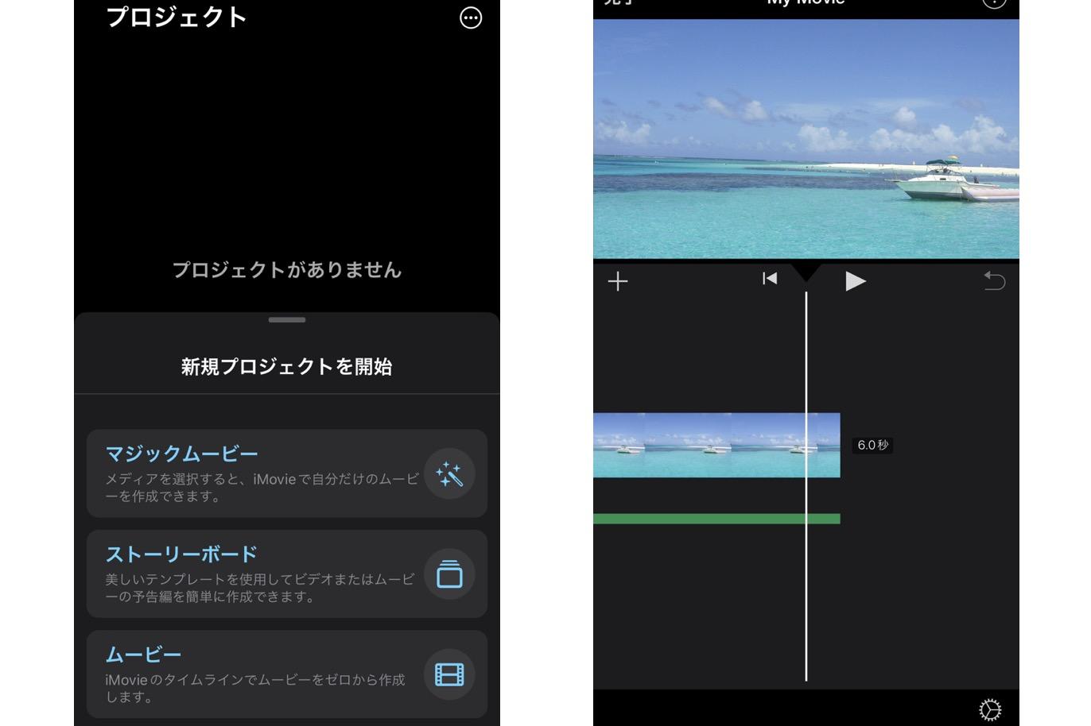The height and width of the screenshot is (726, 1091).
Task: Open the more options ellipsis in Projects
Action: [471, 17]
